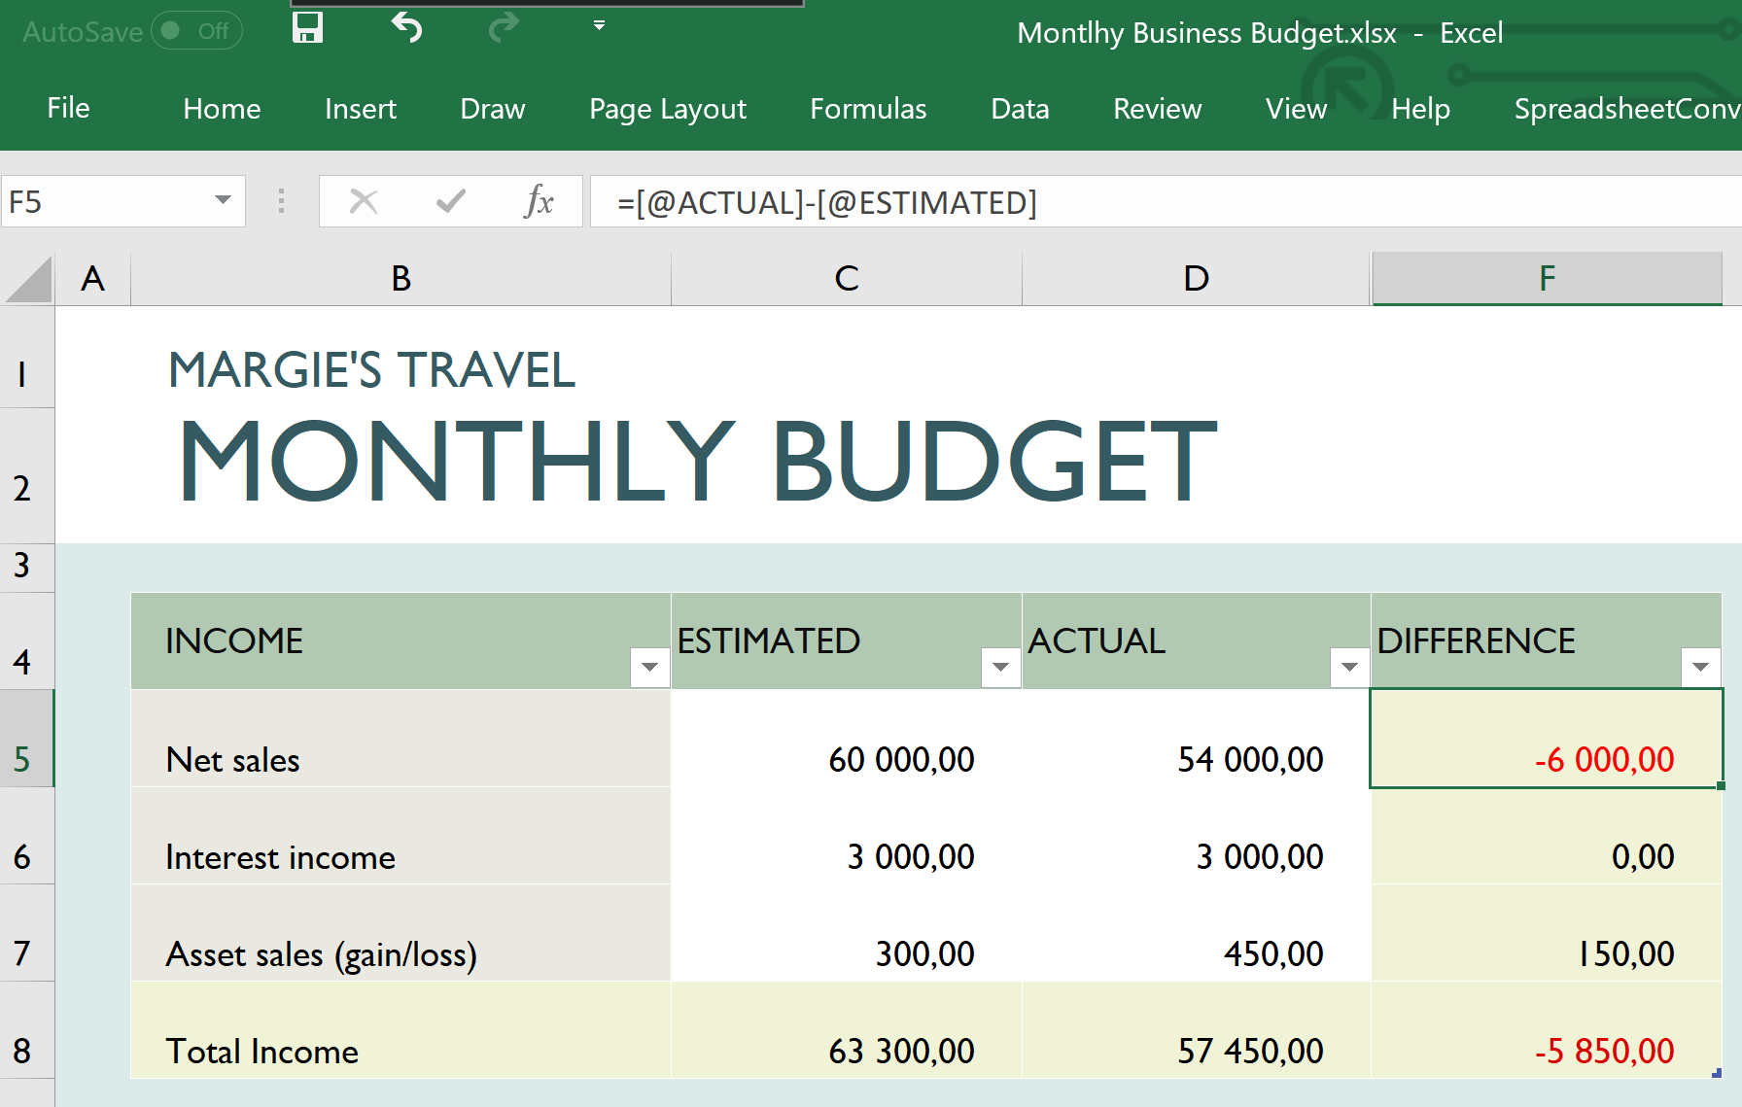
Task: Open the DIFFERENCE column filter dropdown
Action: 1700,667
